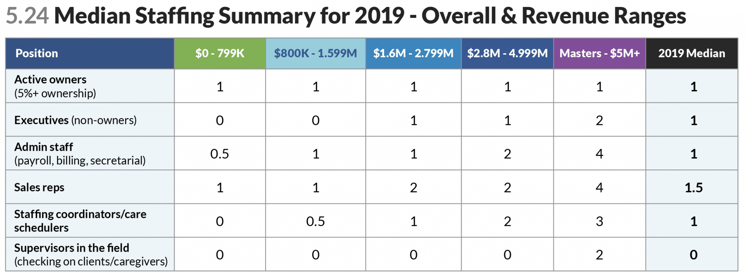Click the "Executives (non-owners)" row label
This screenshot has width=746, height=278.
coord(75,120)
